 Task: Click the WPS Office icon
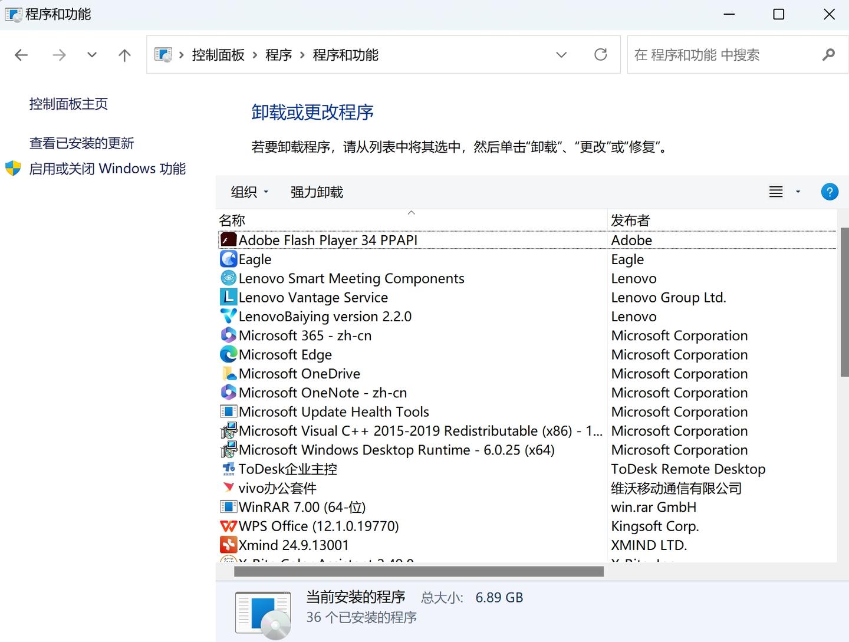pos(228,525)
